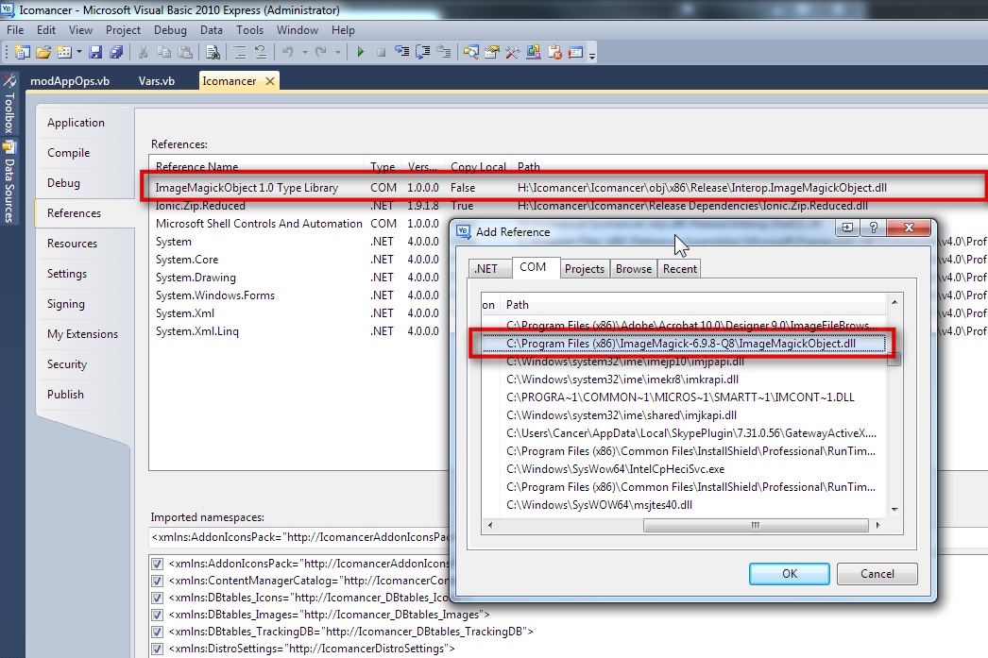Viewport: 988px width, 658px height.
Task: Click the Comment Out Lines icon
Action: pos(239,52)
